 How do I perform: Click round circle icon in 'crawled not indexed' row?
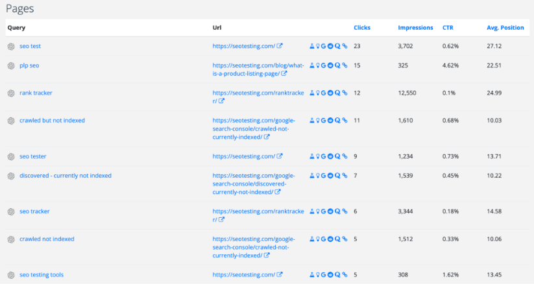[x=330, y=239]
